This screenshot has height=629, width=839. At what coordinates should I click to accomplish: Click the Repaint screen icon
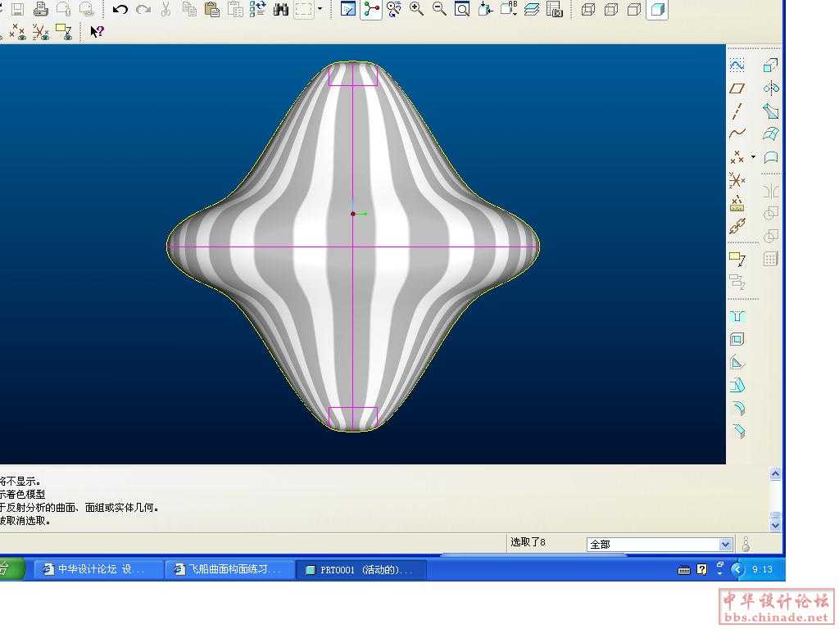(x=348, y=8)
